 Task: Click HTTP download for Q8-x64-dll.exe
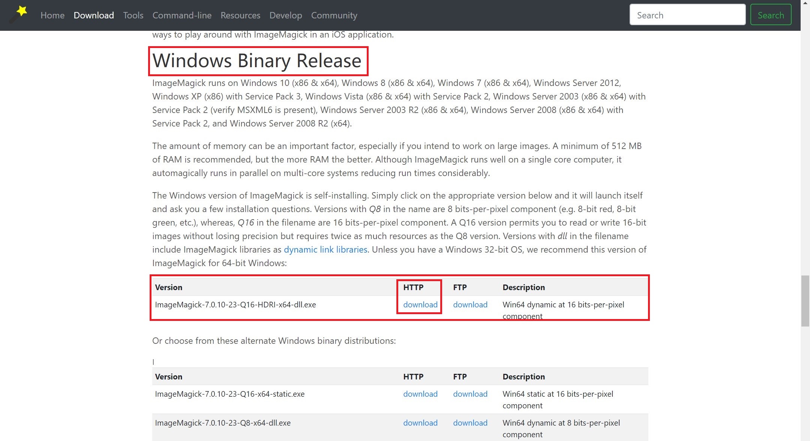(420, 423)
